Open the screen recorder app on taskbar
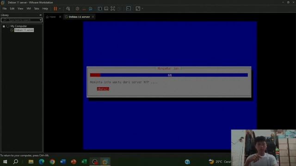The height and width of the screenshot is (166, 296). [x=95, y=162]
